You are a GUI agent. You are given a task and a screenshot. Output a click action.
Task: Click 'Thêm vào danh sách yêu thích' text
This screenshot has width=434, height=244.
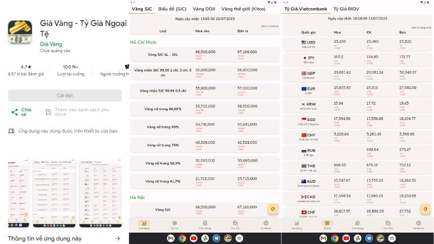pos(82,112)
